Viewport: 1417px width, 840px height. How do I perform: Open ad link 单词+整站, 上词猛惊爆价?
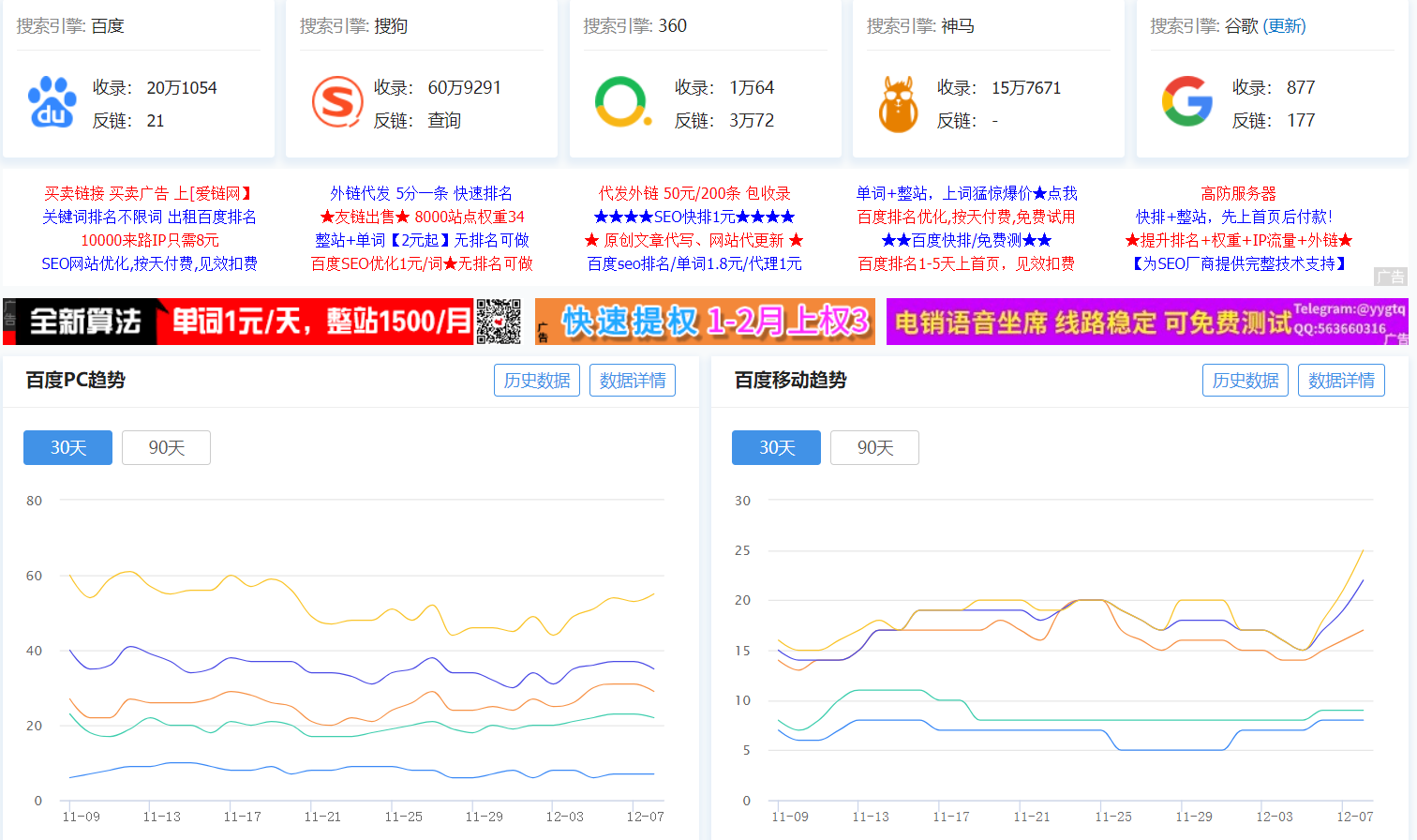966,193
